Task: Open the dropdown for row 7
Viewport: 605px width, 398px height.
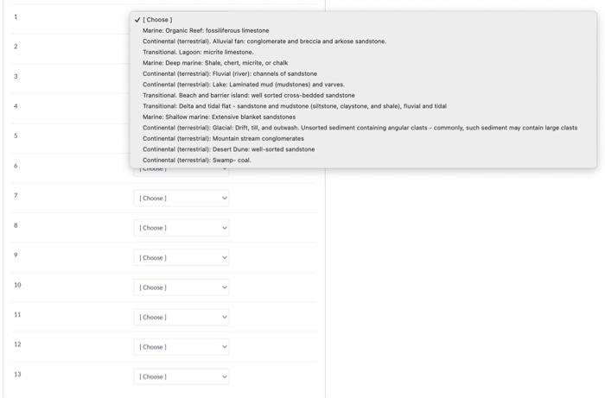Action: [181, 198]
